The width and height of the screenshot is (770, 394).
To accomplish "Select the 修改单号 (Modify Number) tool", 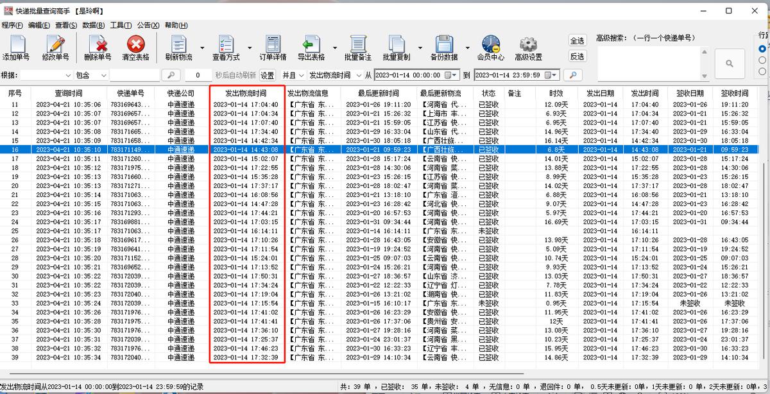I will click(56, 45).
